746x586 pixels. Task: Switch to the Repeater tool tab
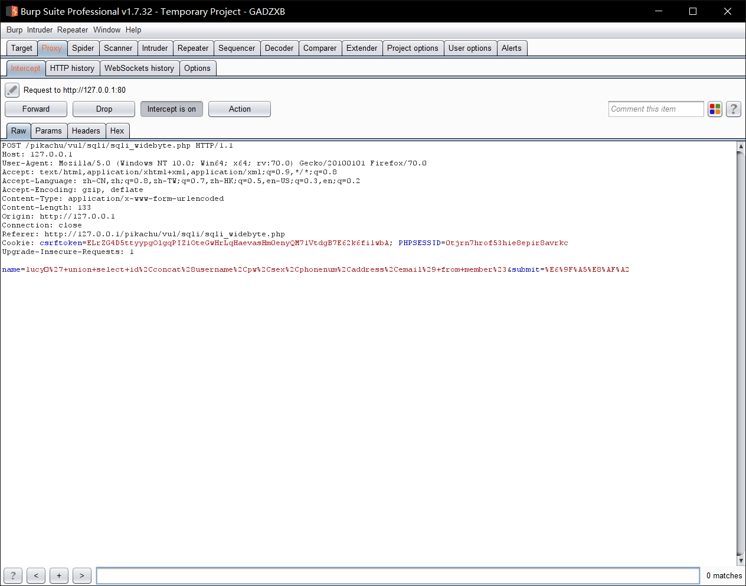click(x=193, y=48)
